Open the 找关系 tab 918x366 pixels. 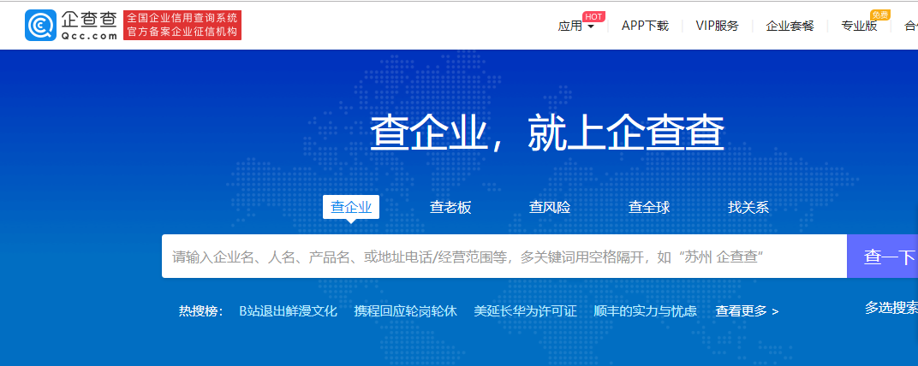(748, 208)
